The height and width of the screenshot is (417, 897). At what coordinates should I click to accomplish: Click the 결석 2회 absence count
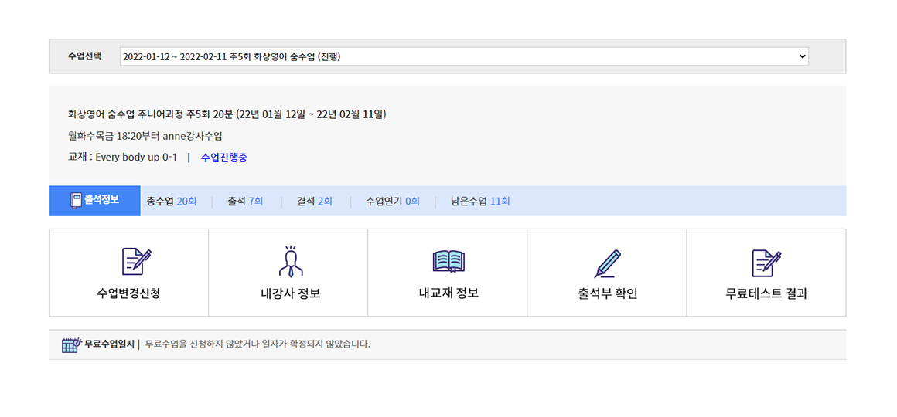pos(315,202)
